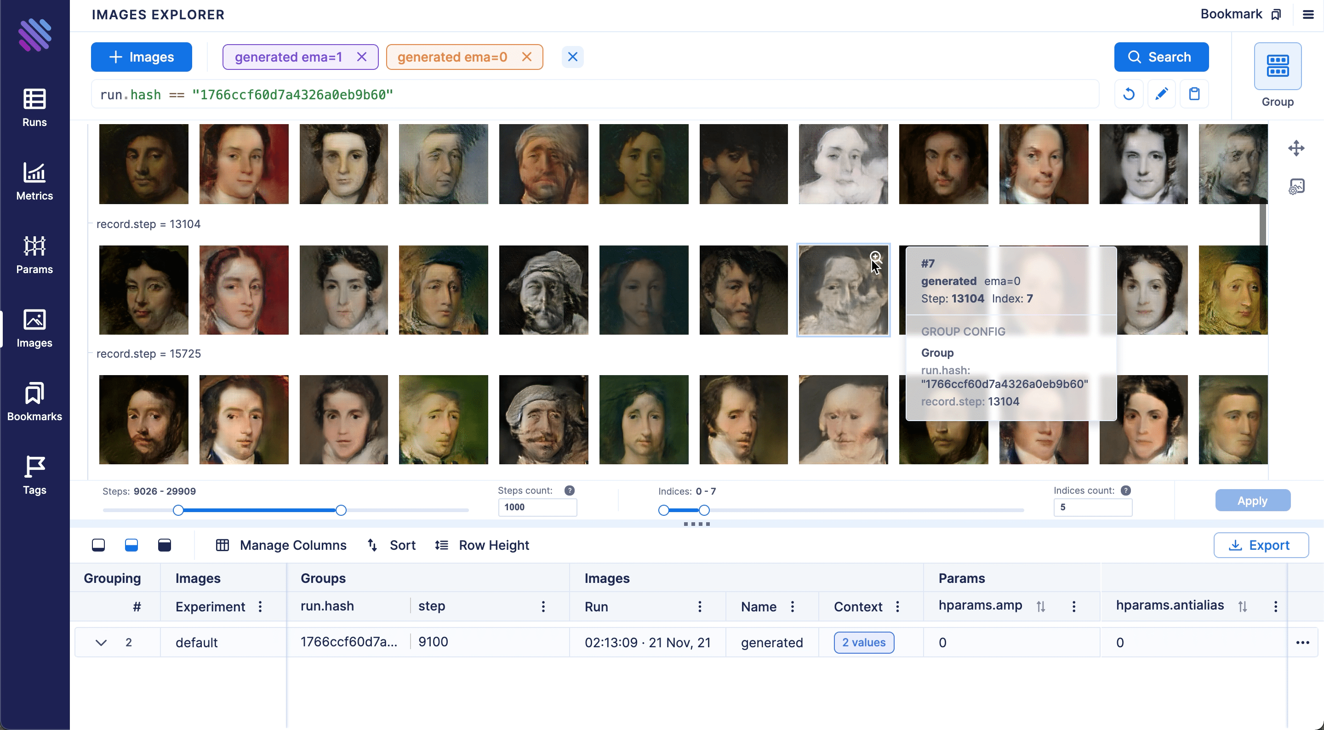This screenshot has height=730, width=1324.
Task: Click the move/pan arrows icon
Action: (x=1296, y=148)
